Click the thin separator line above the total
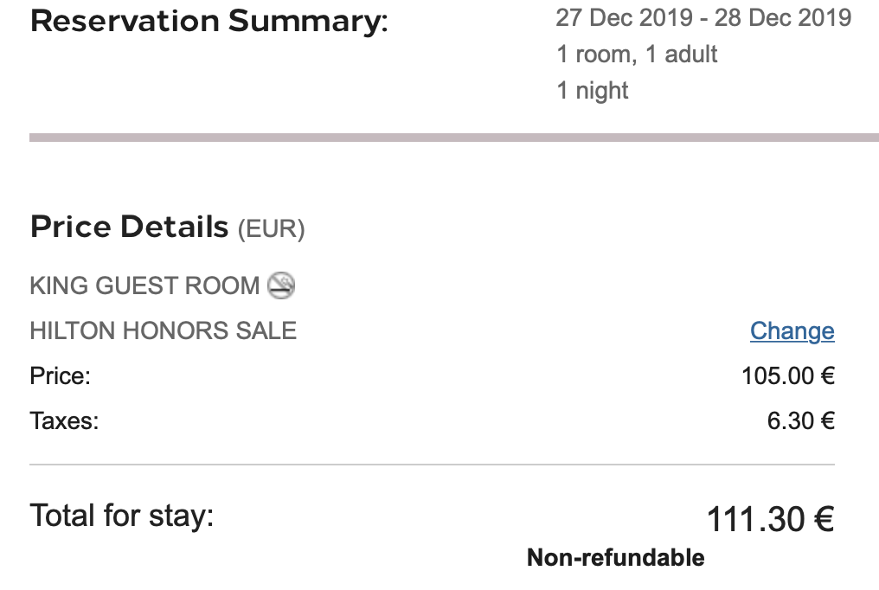Image resolution: width=879 pixels, height=590 pixels. [x=432, y=465]
